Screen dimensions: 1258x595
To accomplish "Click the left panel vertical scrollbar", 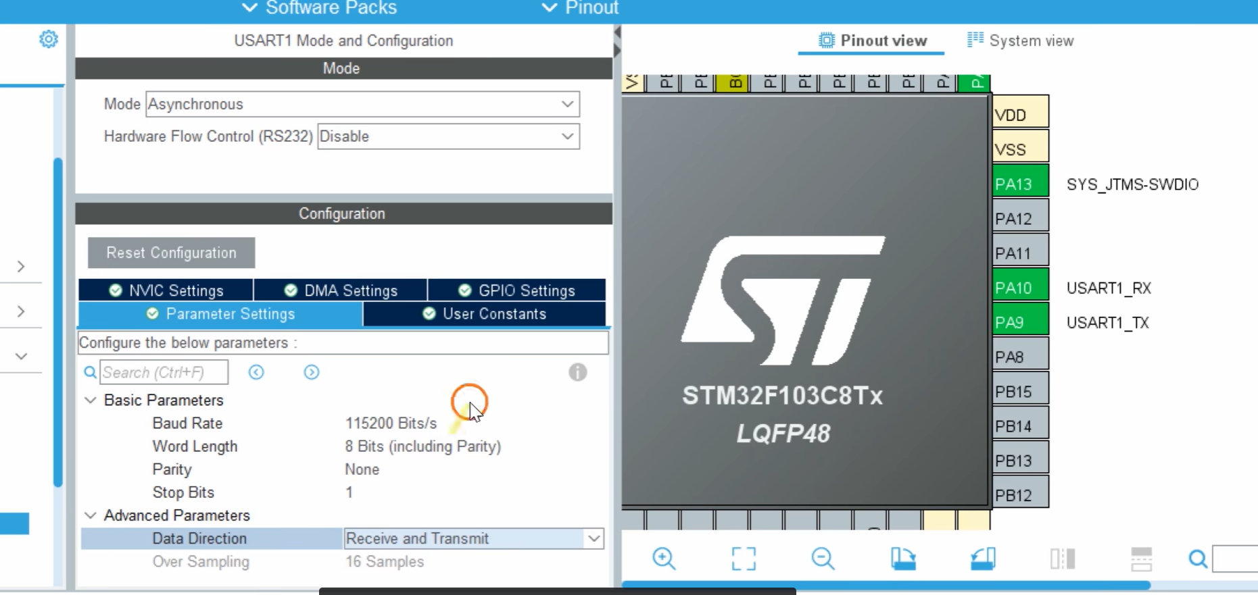I will (58, 322).
